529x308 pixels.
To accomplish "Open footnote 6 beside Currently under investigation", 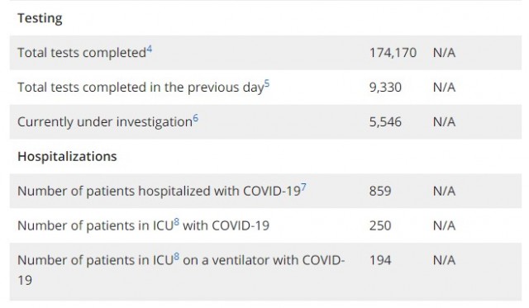I will [x=195, y=119].
